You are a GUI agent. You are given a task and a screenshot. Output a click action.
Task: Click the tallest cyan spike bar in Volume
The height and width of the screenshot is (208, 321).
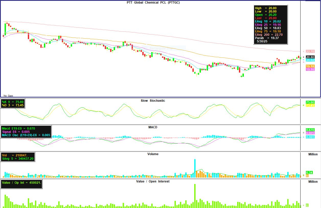click(x=195, y=168)
